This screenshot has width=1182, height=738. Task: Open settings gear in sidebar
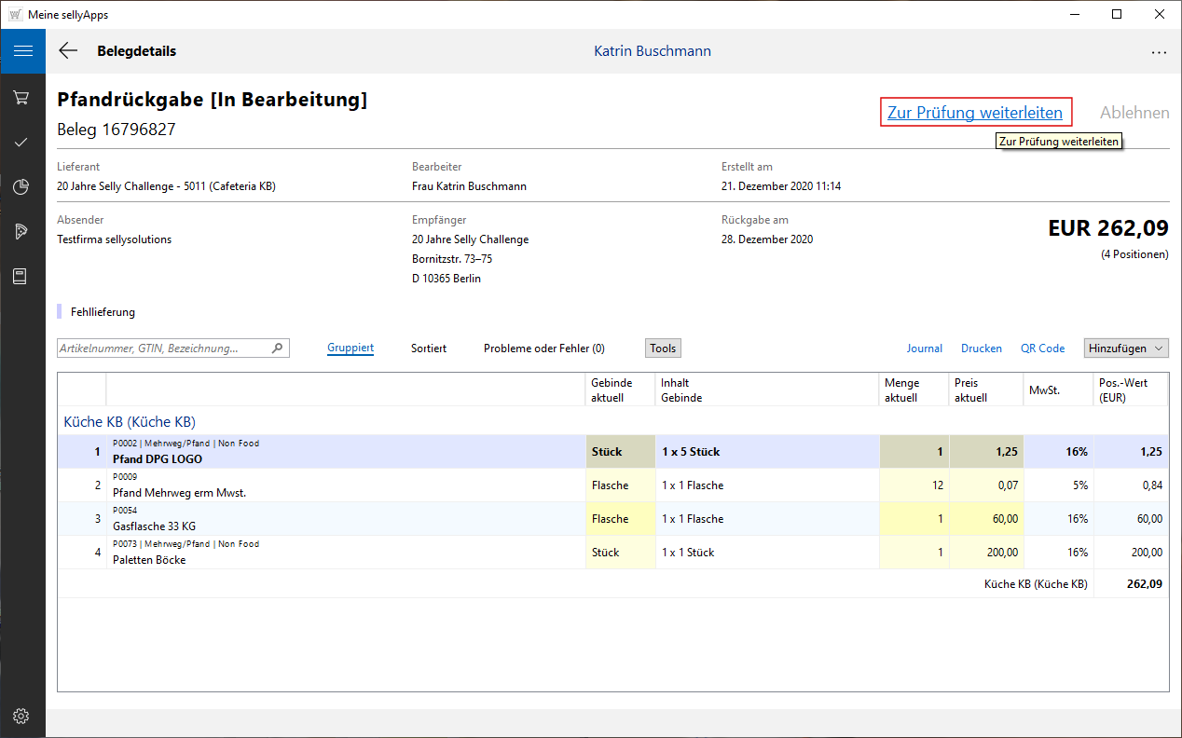tap(22, 716)
